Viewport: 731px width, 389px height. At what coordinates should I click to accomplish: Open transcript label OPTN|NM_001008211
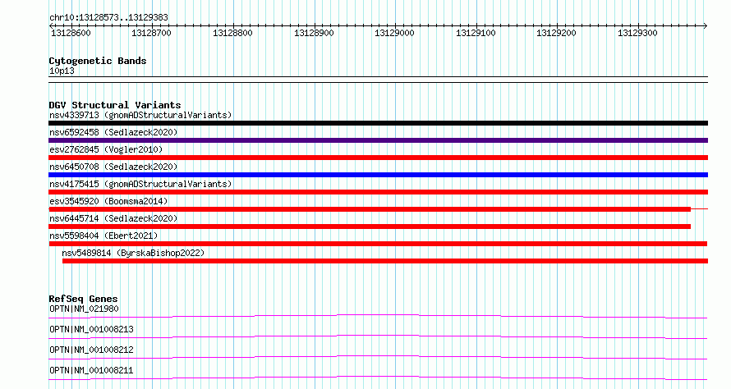coord(91,370)
